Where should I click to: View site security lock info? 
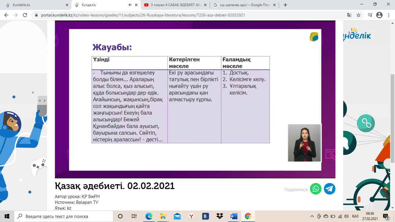coord(36,15)
